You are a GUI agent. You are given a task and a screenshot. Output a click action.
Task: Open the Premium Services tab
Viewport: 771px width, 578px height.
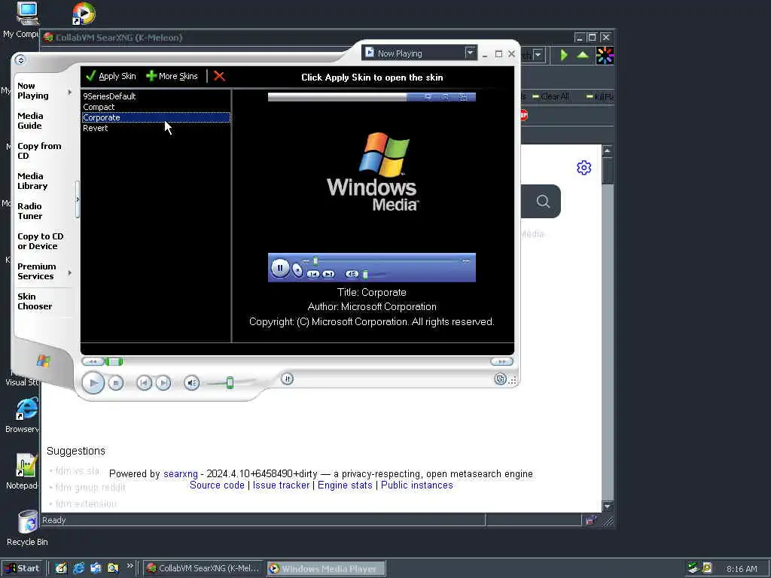[x=36, y=271]
